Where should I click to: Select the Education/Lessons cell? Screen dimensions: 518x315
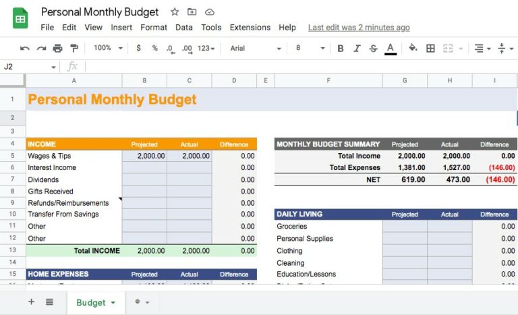coord(328,274)
